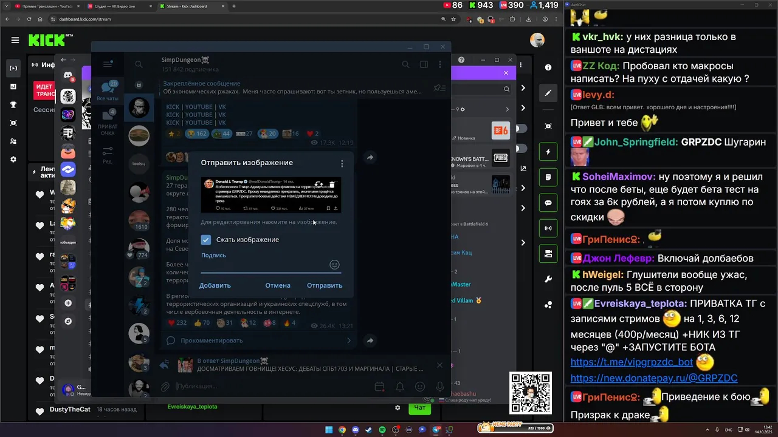Screen dimensions: 778x437
Task: Open Discord home icon with badge 5
Action: [x=68, y=75]
